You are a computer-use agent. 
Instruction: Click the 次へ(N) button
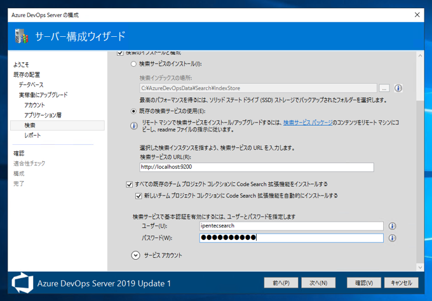point(318,283)
